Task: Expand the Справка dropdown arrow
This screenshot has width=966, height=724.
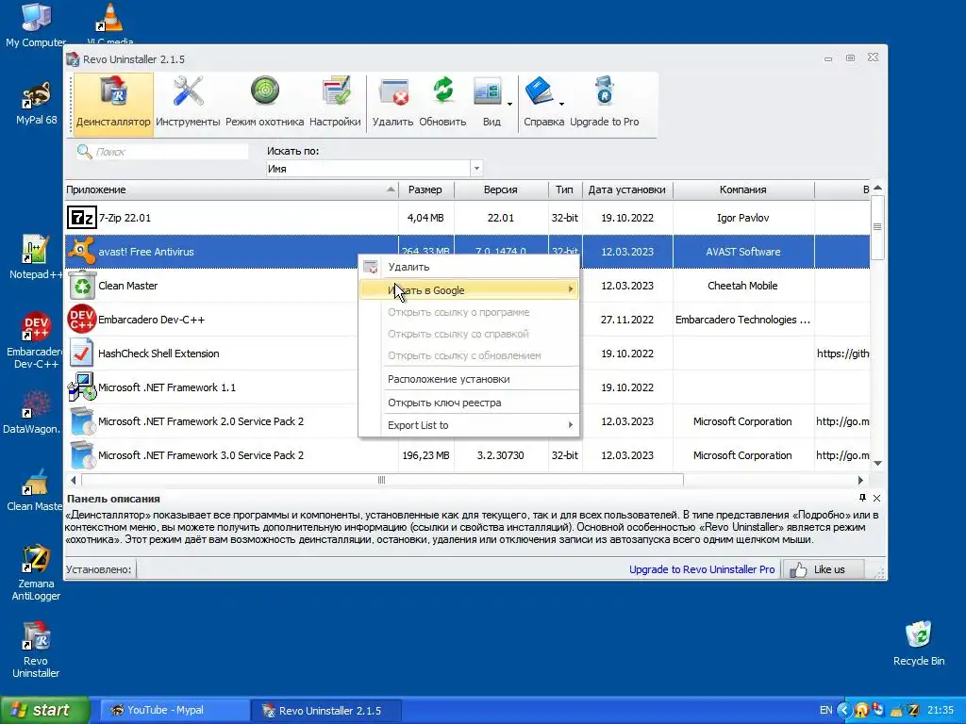Action: click(562, 104)
